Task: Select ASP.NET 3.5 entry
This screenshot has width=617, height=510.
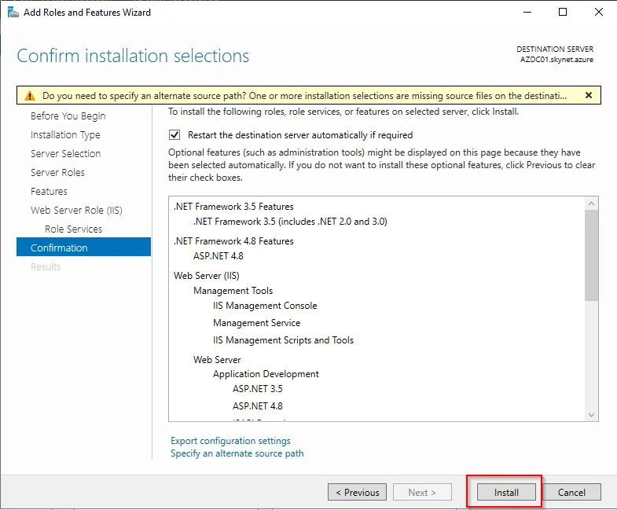Action: coord(257,389)
